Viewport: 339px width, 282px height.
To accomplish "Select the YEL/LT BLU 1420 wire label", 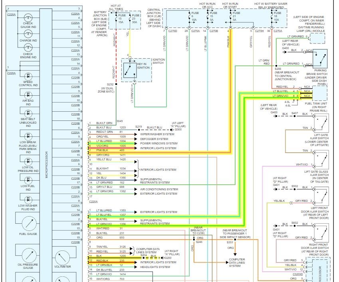I will click(x=111, y=160).
